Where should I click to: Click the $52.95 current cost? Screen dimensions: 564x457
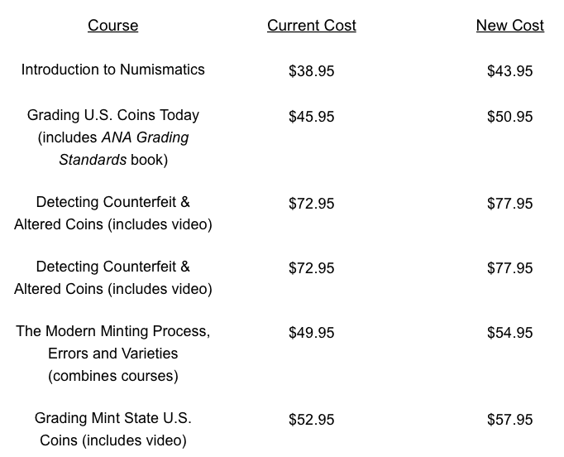tap(312, 420)
